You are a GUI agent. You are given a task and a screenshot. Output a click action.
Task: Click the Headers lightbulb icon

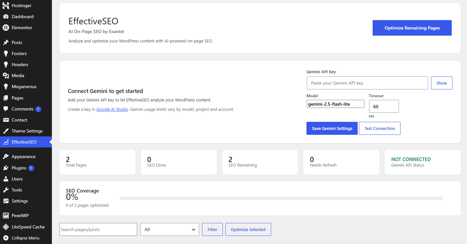pos(6,64)
